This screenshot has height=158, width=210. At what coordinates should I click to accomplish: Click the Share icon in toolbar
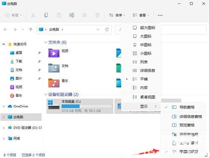(85, 15)
